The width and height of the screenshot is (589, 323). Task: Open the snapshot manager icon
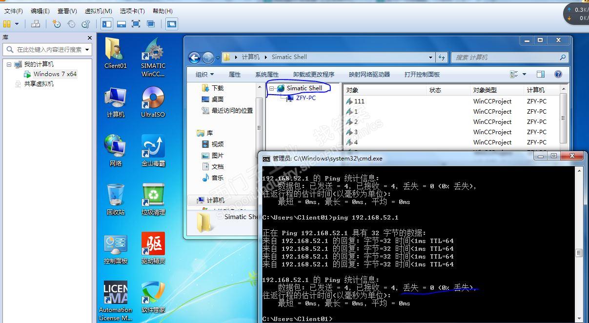click(86, 24)
